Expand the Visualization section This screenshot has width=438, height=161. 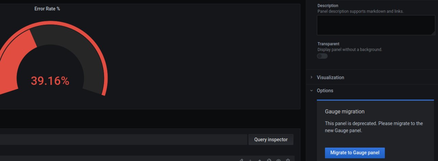coord(372,77)
